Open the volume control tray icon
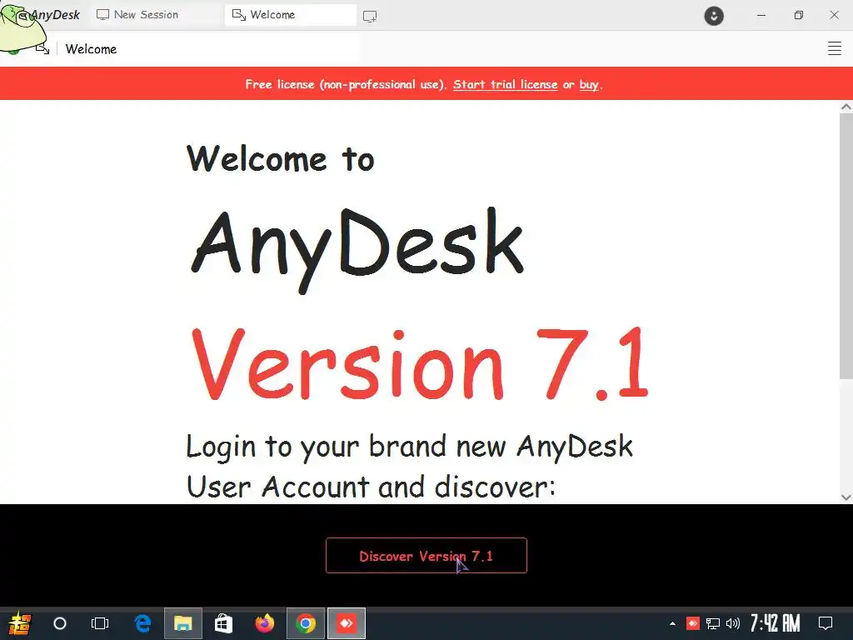The width and height of the screenshot is (853, 640). (733, 623)
